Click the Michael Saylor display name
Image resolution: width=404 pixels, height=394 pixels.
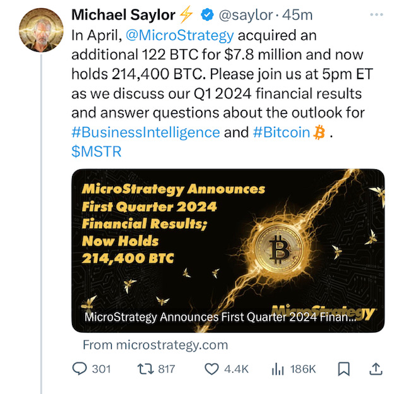123,15
